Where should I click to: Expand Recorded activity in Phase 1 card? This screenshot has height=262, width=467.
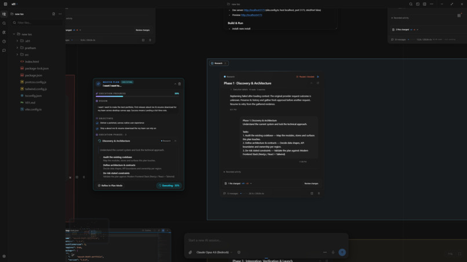click(x=232, y=172)
